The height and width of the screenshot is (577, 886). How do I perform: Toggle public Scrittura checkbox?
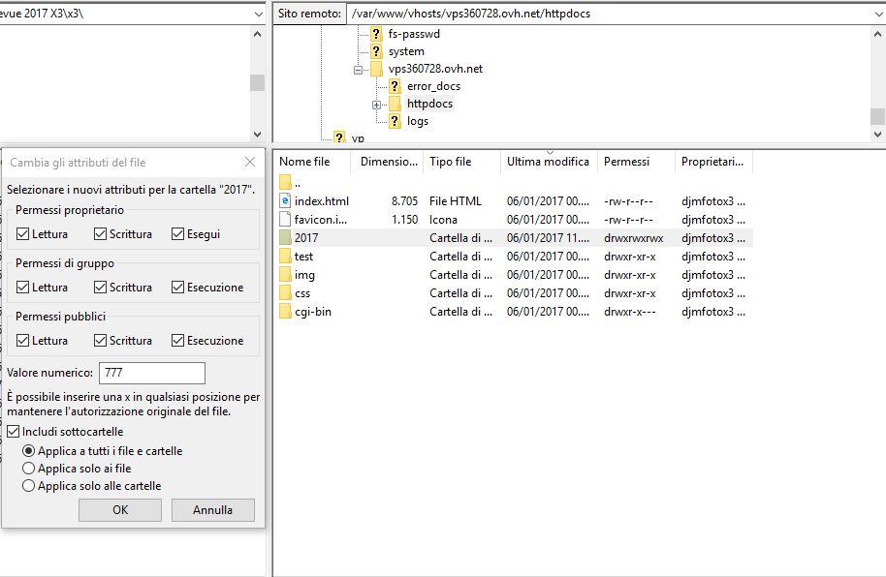(100, 341)
